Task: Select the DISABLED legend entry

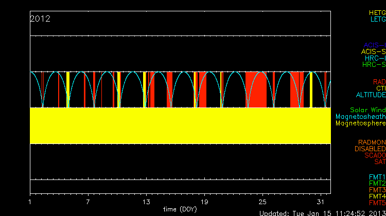Action: (369, 149)
